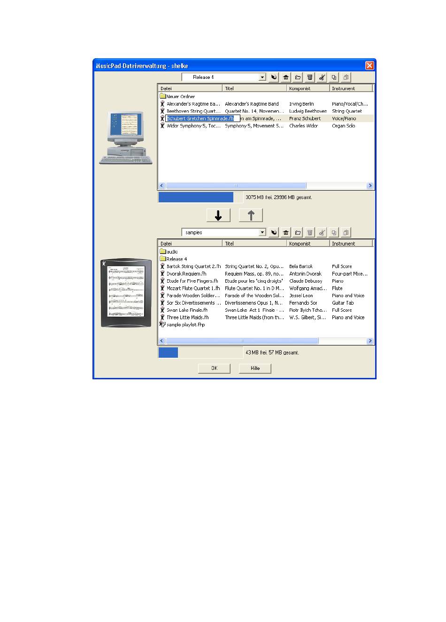Click the right arrow of the MusicPad list scrollbar
Image resolution: width=446 pixels, height=622 pixels.
pyautogui.click(x=370, y=341)
